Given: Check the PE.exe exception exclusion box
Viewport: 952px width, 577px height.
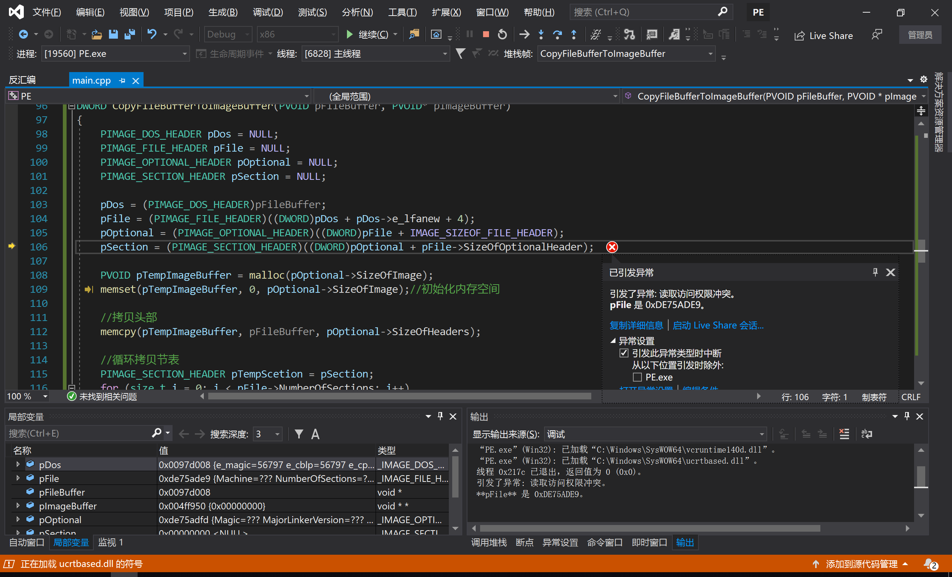Looking at the screenshot, I should pos(637,377).
